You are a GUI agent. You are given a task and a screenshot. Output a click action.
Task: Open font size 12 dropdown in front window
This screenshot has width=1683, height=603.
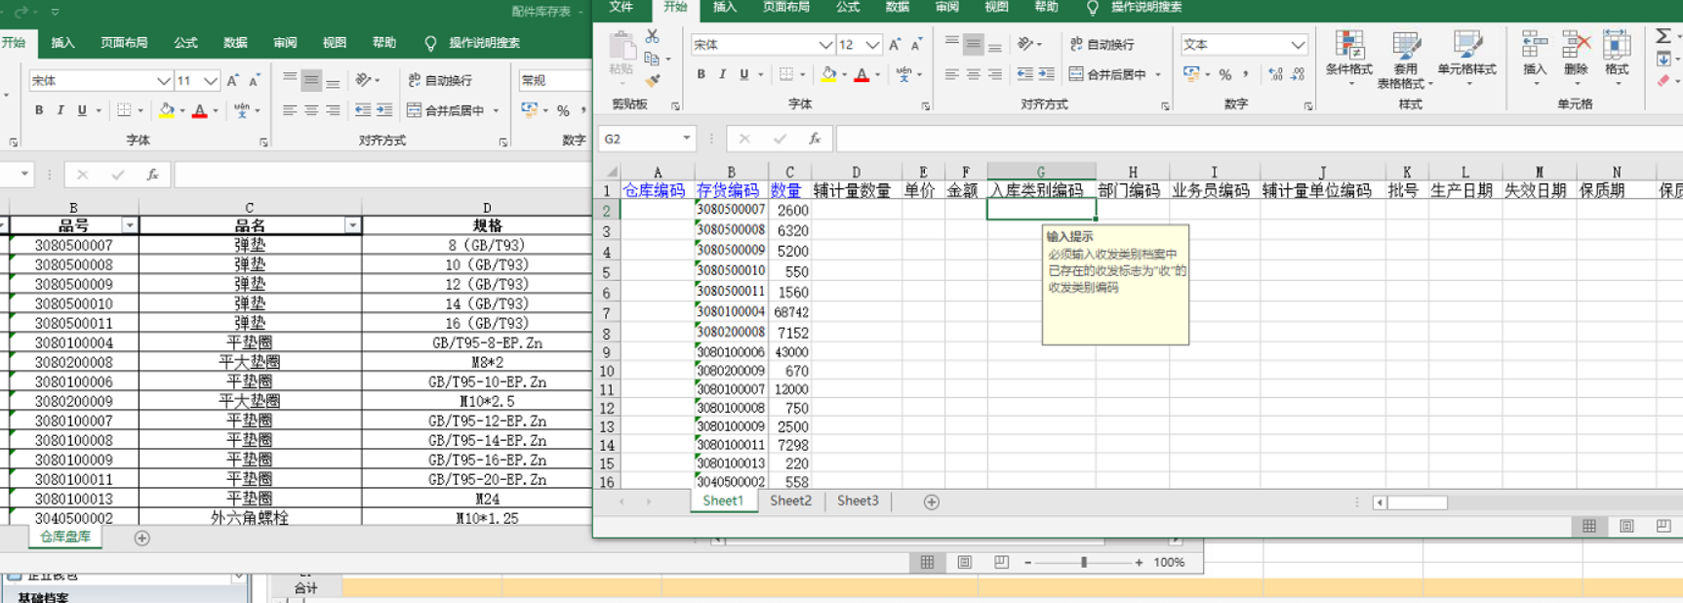coord(872,45)
